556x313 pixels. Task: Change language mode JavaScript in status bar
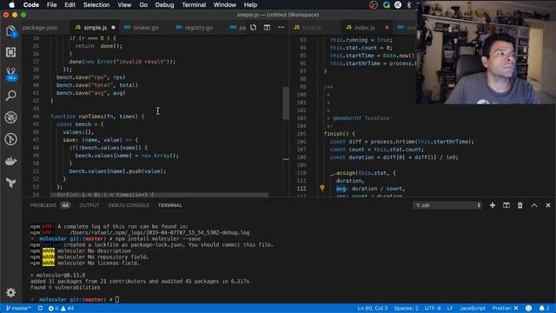pos(473,308)
